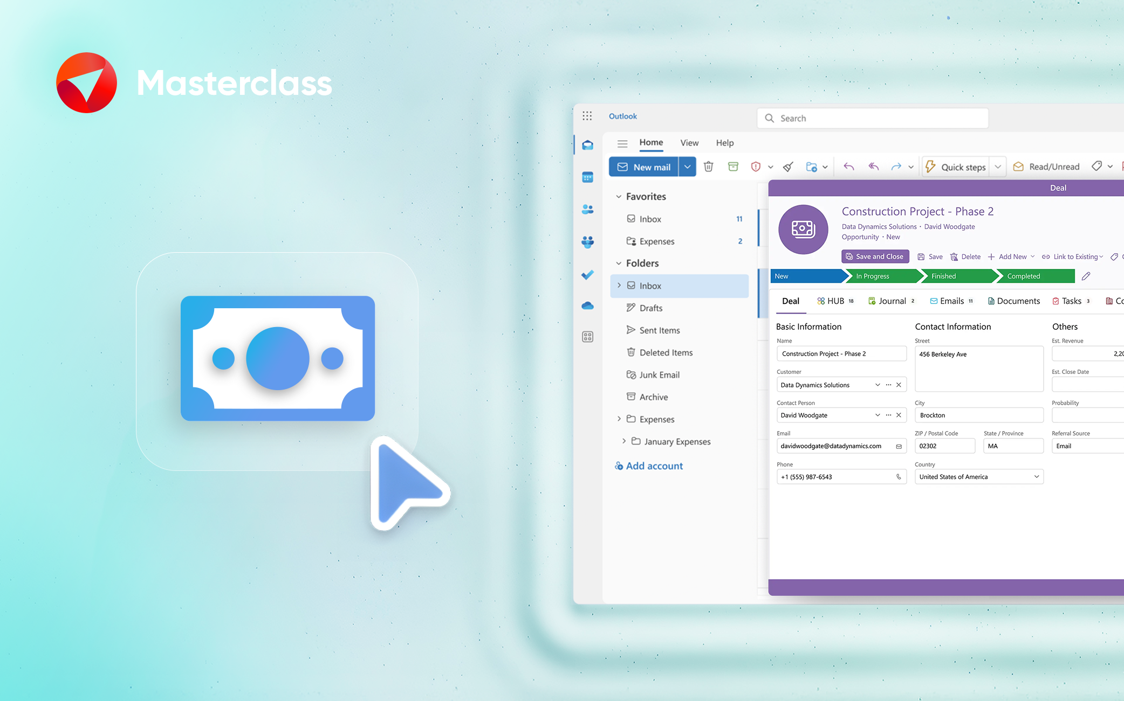1124x701 pixels.
Task: Switch to the Emails tab in the deal
Action: (x=951, y=301)
